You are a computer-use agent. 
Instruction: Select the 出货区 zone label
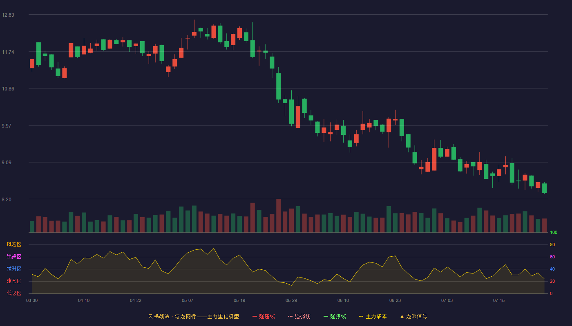point(14,257)
